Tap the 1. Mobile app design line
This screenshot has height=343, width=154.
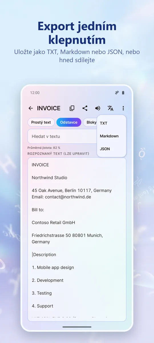(x=53, y=268)
